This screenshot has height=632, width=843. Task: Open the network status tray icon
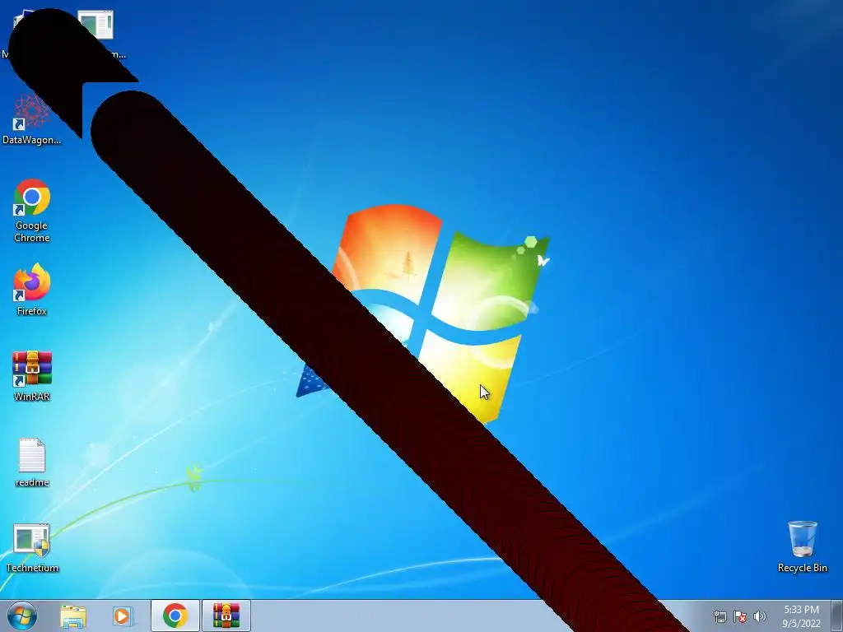point(720,616)
